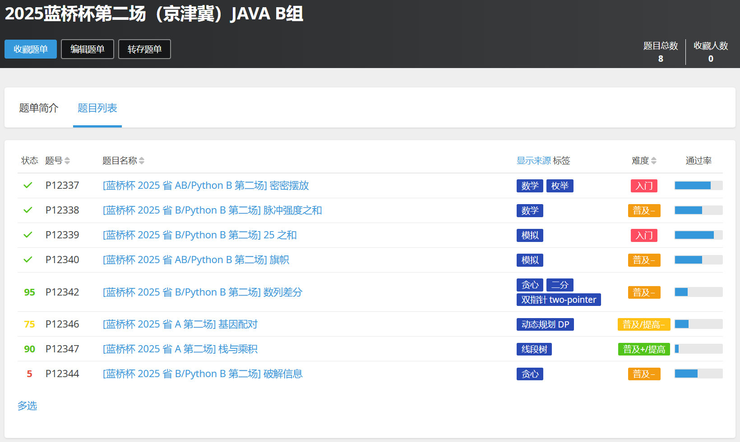Viewport: 740px width, 442px height.
Task: Click the 双指针 two-pointer tag
Action: (559, 300)
